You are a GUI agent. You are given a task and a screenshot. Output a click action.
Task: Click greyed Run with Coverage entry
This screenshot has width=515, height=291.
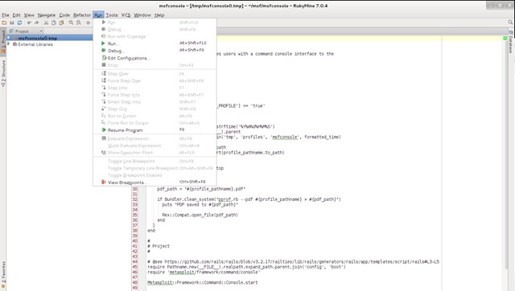tap(154, 36)
